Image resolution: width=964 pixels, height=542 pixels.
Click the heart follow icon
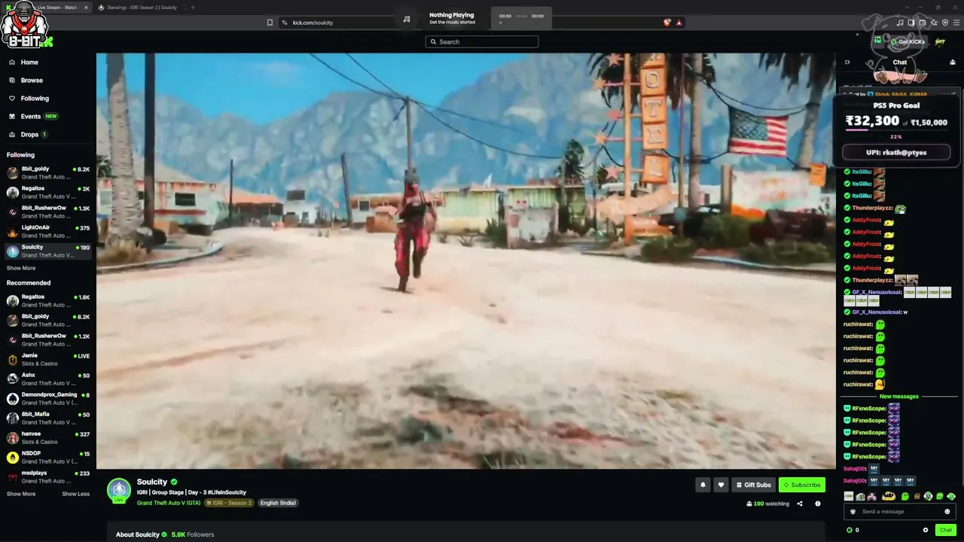click(x=721, y=485)
